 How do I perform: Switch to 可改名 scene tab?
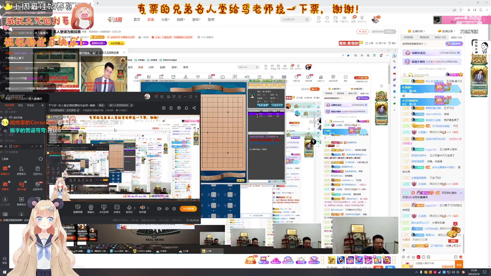[30, 105]
